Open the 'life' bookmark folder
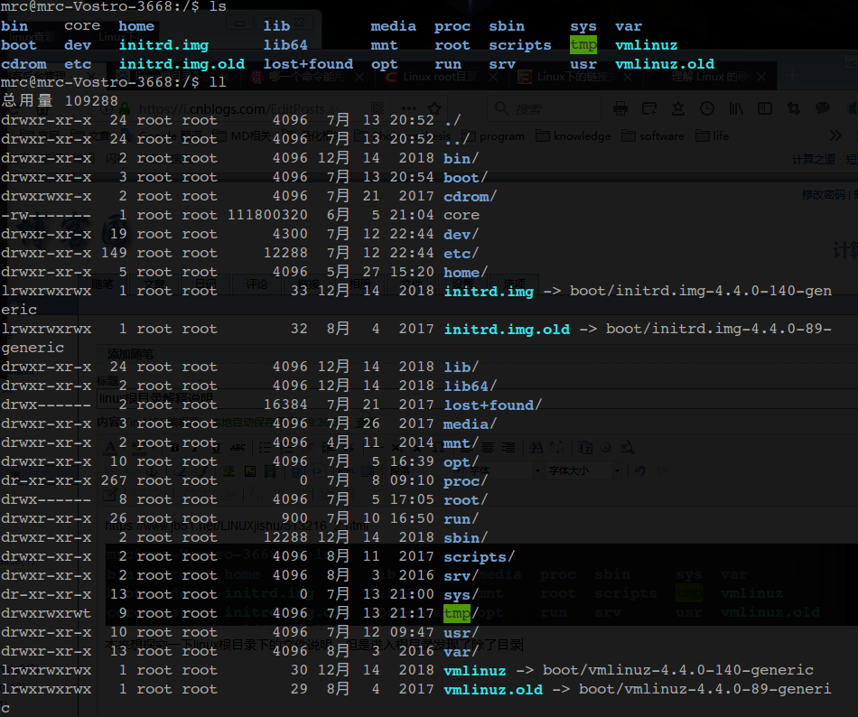Screen dimensions: 858x717 pyautogui.click(x=713, y=136)
